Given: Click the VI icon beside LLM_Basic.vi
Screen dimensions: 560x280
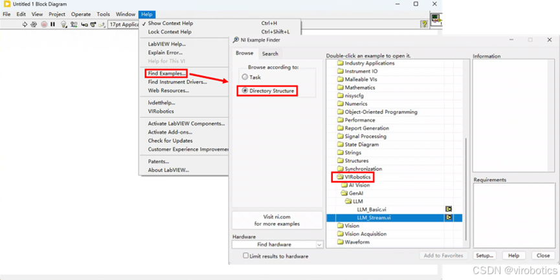Looking at the screenshot, I should click(x=449, y=209).
